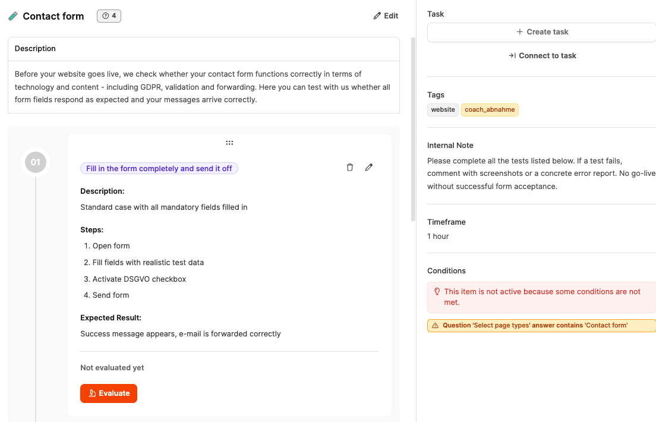Screen dimensions: 656x422
Task: Select the coach_abnahme tag
Action: (490, 109)
